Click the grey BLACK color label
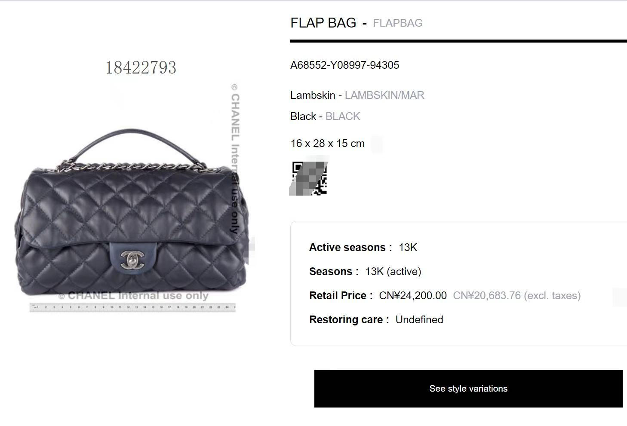Viewport: 627px width, 426px height. coord(343,116)
